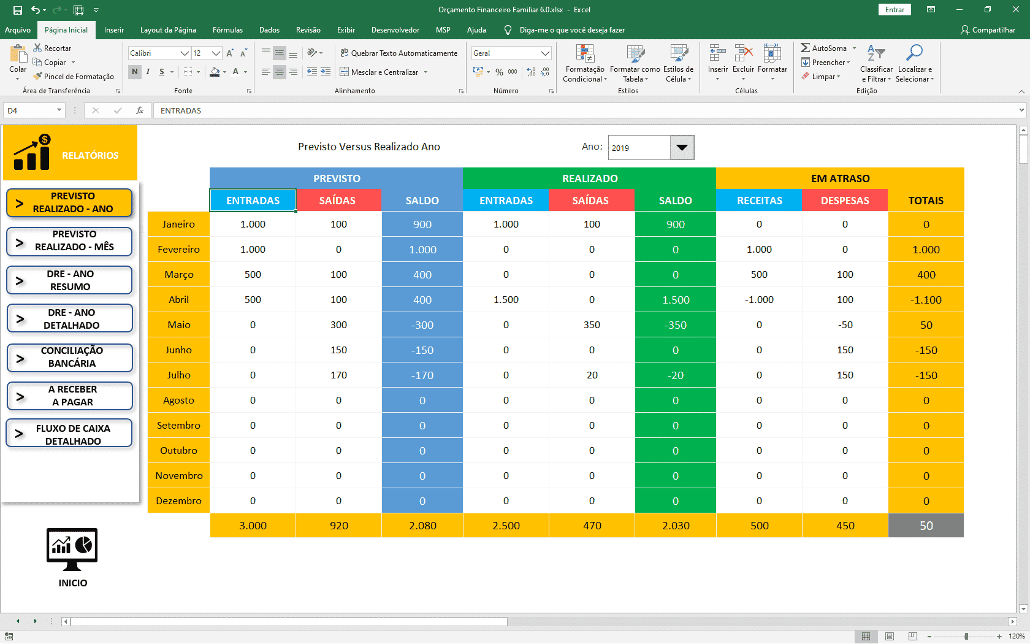Click the increase indent icon

(326, 72)
